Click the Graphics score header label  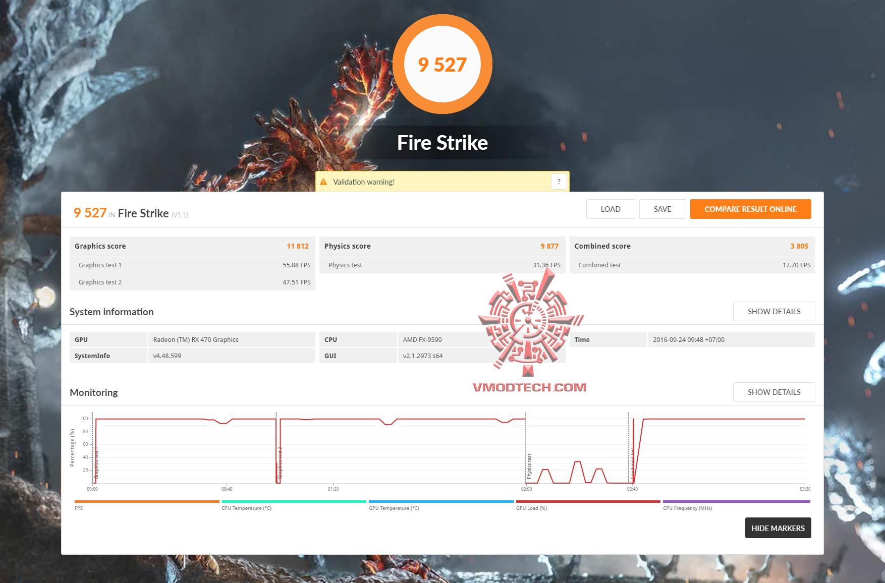click(100, 246)
